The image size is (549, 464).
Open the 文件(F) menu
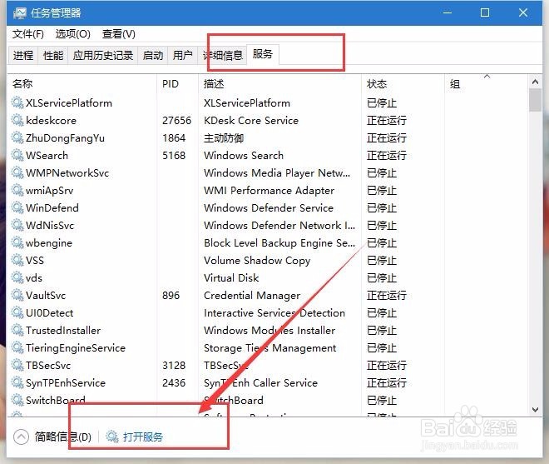[x=28, y=34]
